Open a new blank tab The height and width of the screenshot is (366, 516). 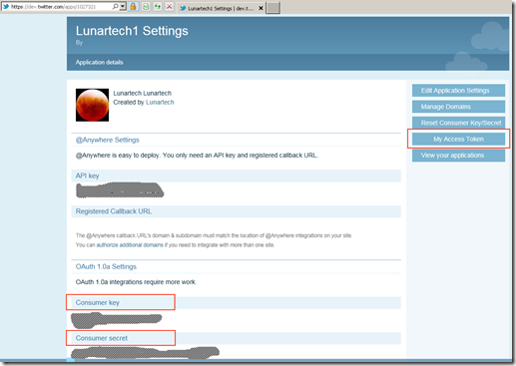click(272, 8)
